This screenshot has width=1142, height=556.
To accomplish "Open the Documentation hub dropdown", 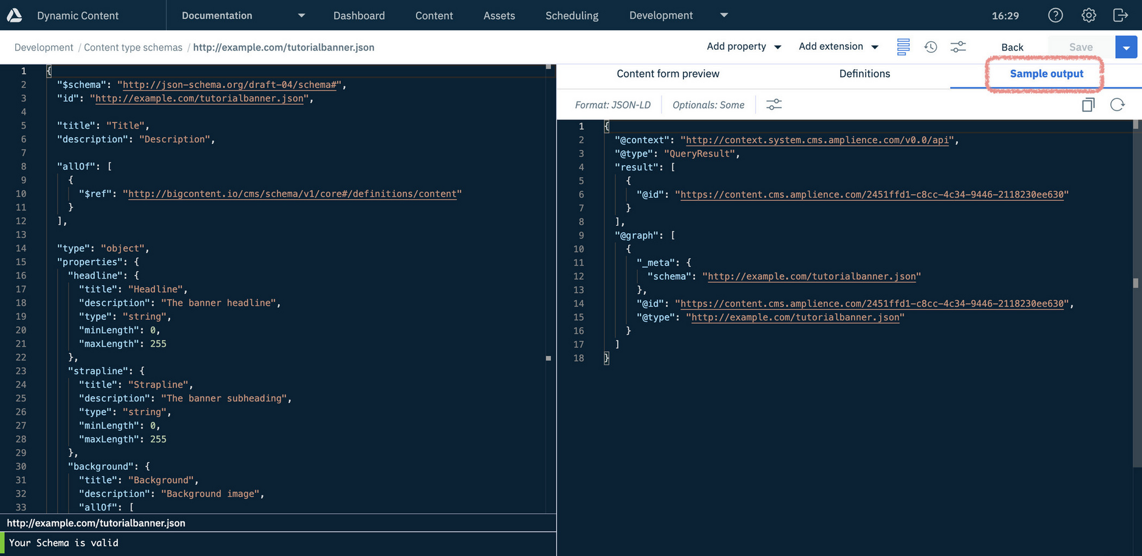I will click(x=243, y=15).
